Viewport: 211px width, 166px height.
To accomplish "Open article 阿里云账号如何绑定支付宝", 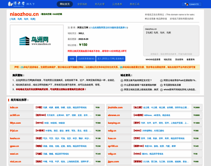I will pos(138,80).
